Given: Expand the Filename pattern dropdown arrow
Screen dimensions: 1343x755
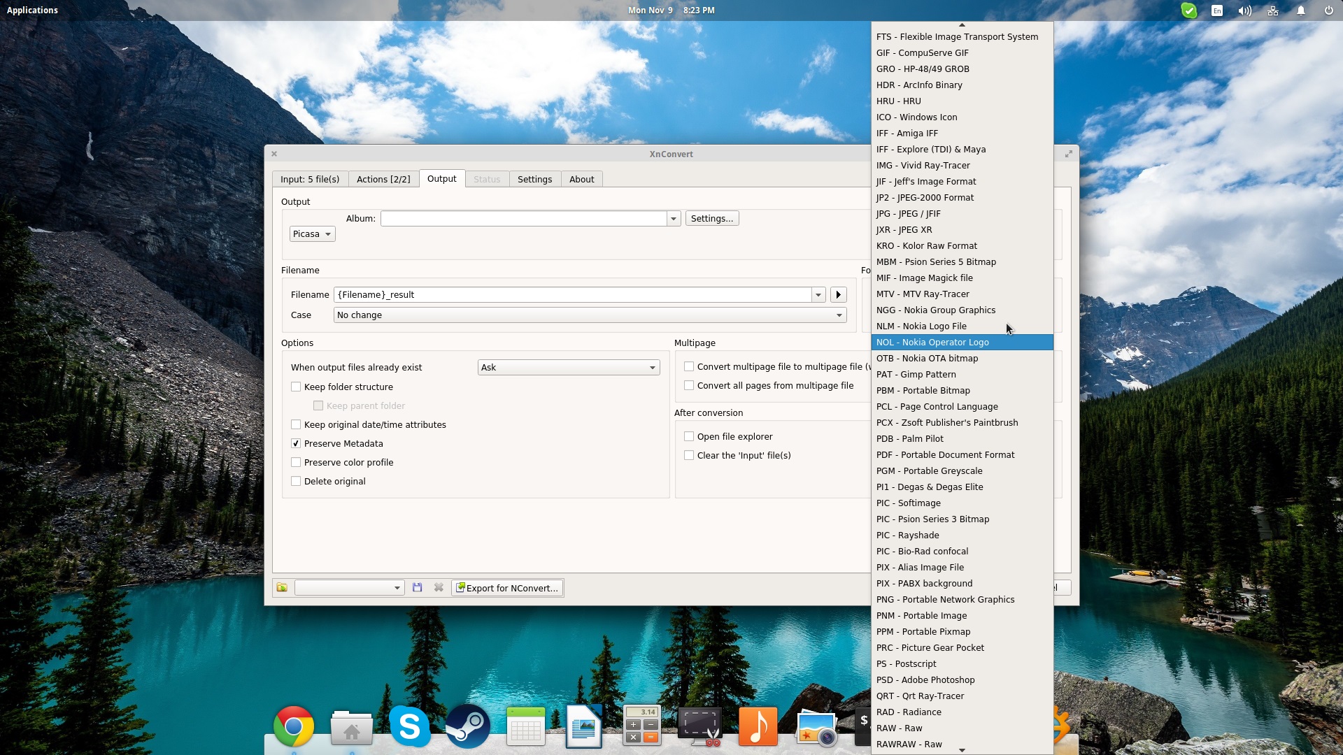Looking at the screenshot, I should 818,295.
